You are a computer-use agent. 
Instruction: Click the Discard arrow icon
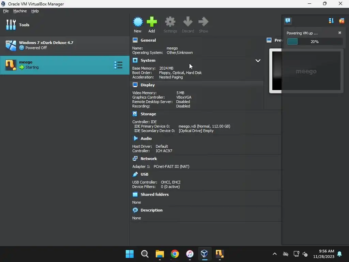click(x=188, y=25)
